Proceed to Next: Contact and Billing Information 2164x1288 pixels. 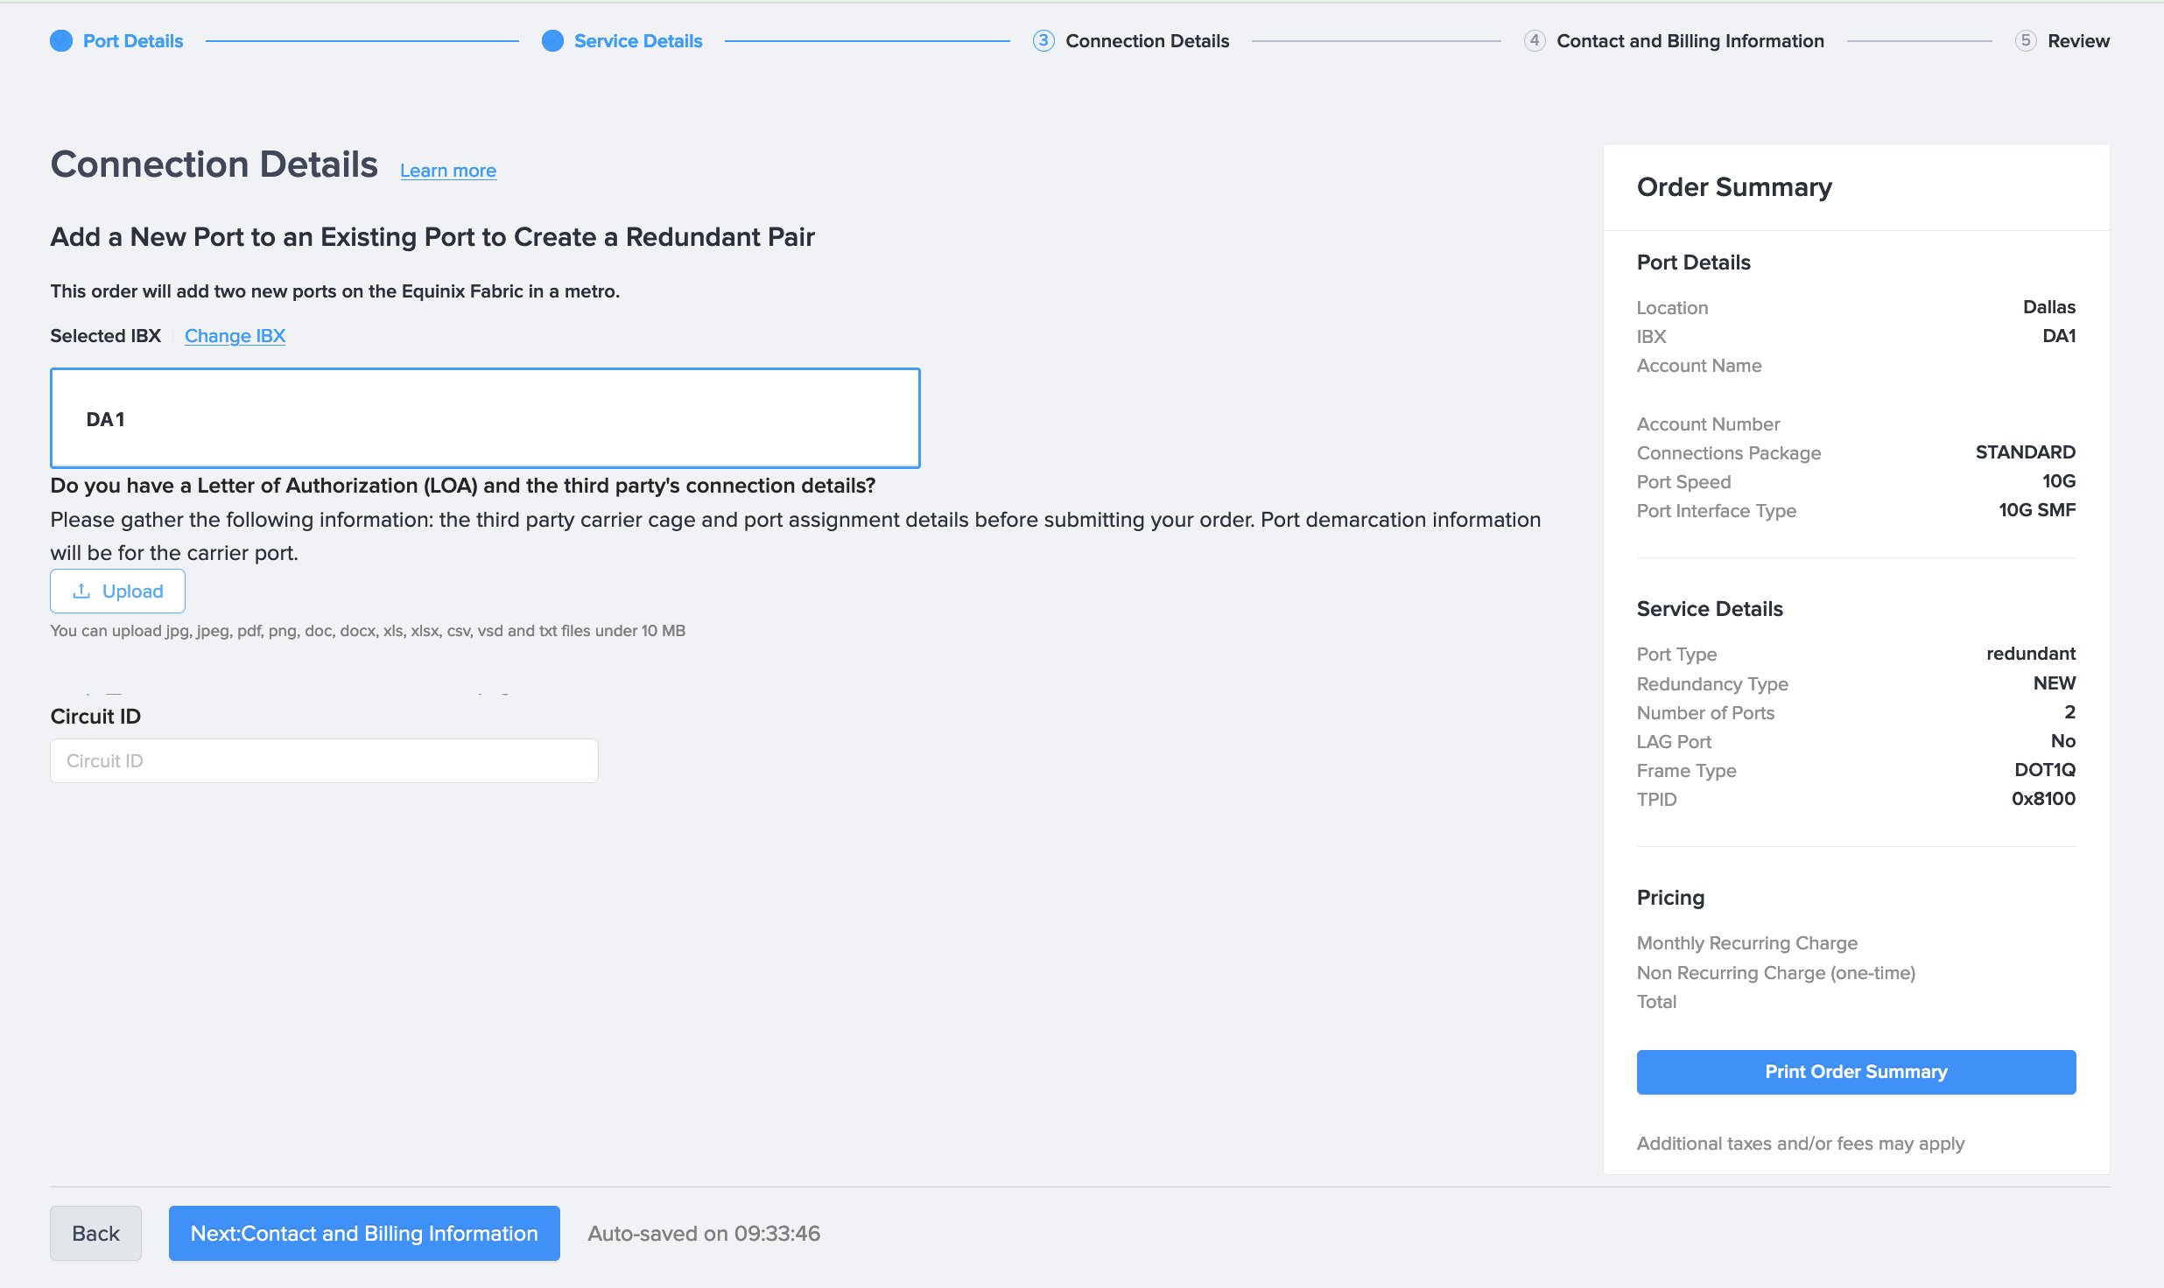(x=364, y=1234)
